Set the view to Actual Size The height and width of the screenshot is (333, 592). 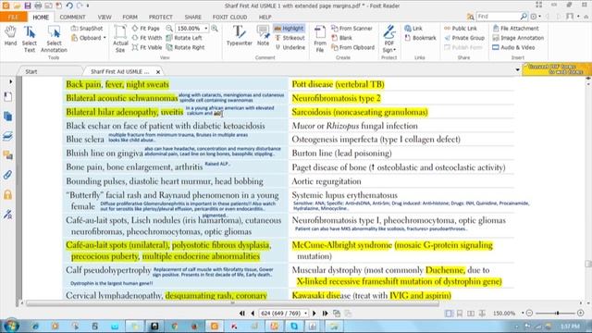click(x=120, y=39)
